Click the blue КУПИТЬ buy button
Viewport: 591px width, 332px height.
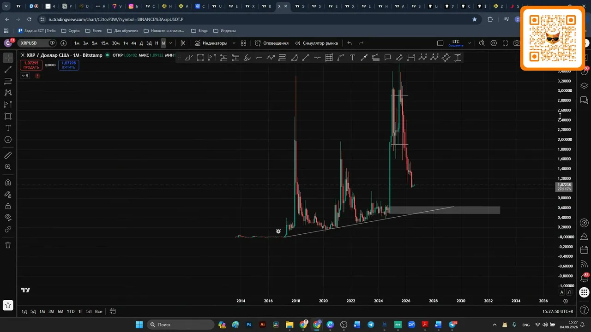69,65
